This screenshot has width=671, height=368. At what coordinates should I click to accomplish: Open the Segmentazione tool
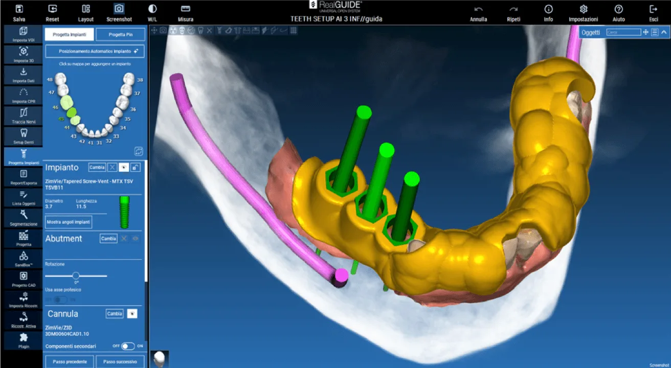(x=24, y=218)
